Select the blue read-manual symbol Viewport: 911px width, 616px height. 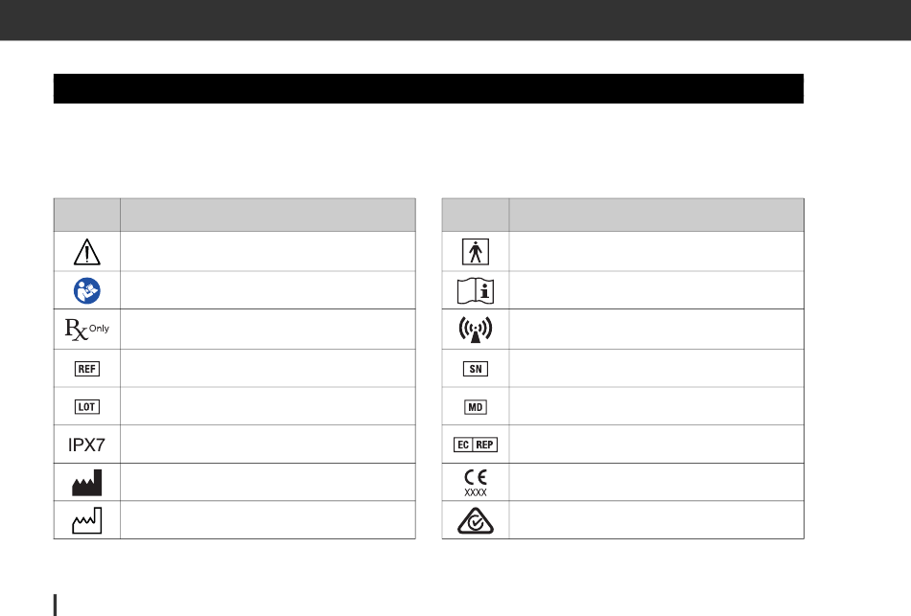point(87,290)
